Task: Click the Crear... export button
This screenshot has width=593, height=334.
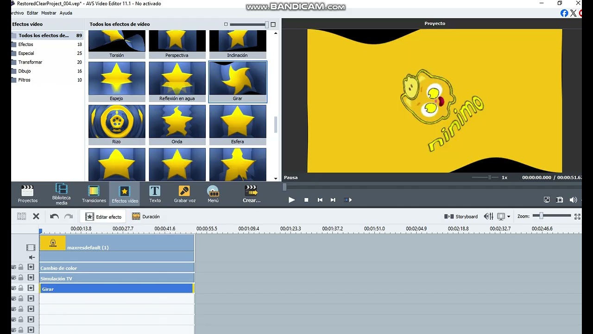Action: point(252,194)
